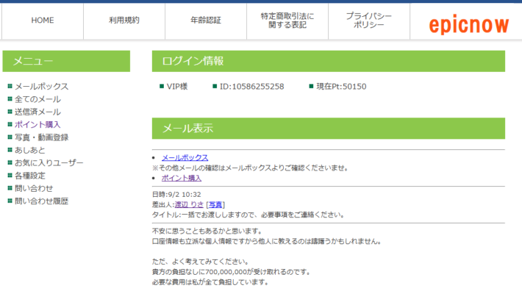Click ポイント購入 in the side menu
The height and width of the screenshot is (291, 522).
coord(37,125)
